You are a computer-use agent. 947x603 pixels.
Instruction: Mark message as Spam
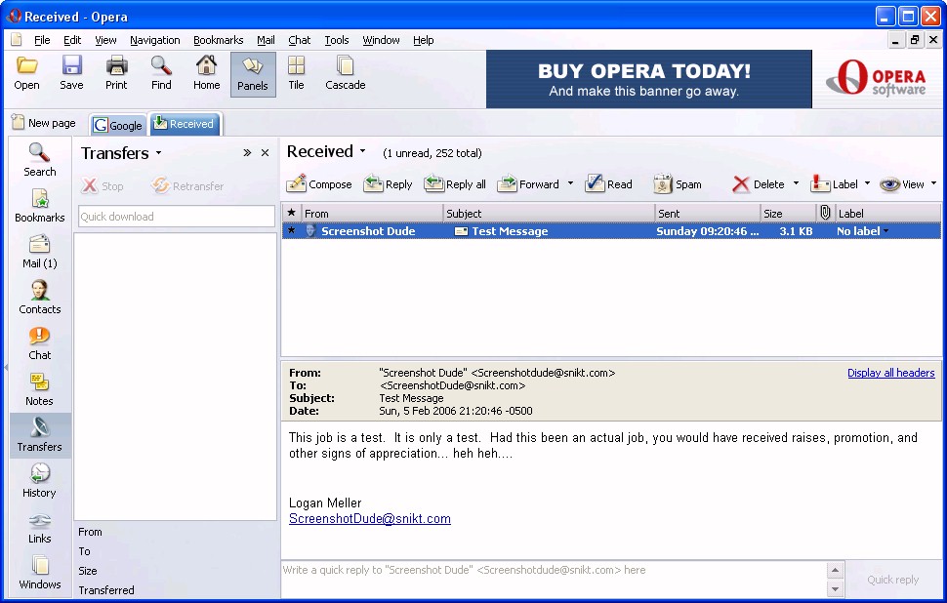(663, 183)
